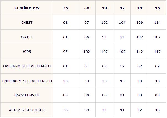Click across shoulder value 39
This screenshot has width=167, height=118.
[x=87, y=110]
